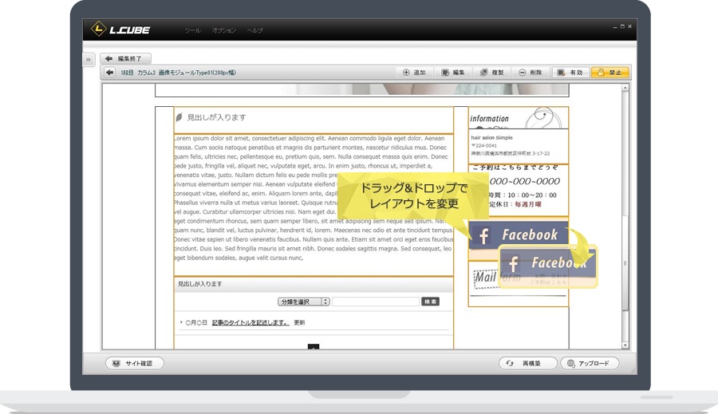Viewport: 718px width, 414px height.
Task: Select the 見出しが入ります heading module
Action: (x=314, y=120)
